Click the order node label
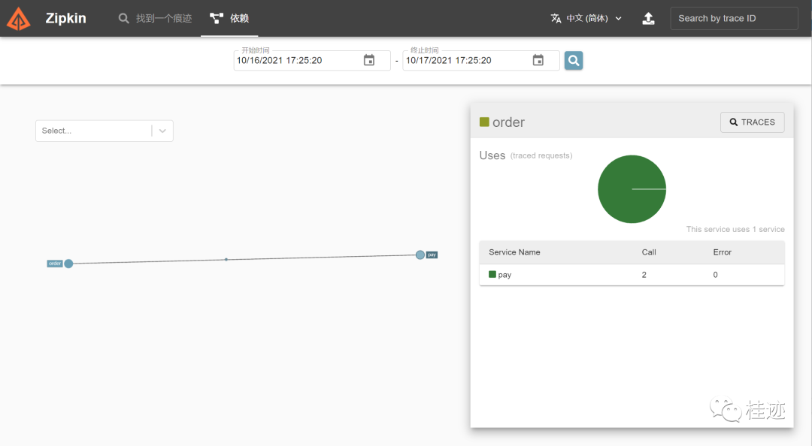Image resolution: width=812 pixels, height=446 pixels. click(x=55, y=264)
